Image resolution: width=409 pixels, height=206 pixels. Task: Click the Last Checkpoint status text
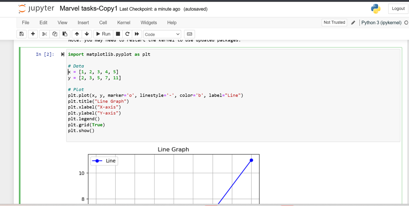(x=150, y=9)
